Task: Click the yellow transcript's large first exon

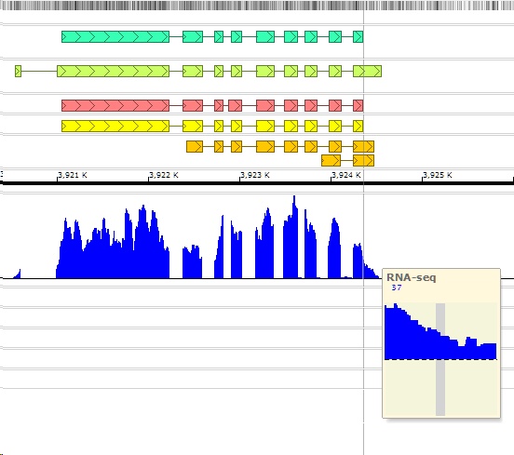Action: point(115,127)
